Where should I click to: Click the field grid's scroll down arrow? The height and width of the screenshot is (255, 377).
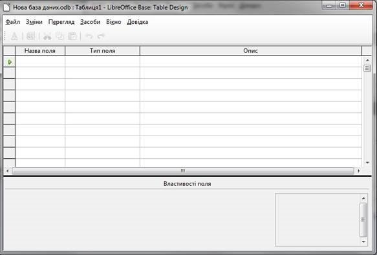click(x=367, y=163)
